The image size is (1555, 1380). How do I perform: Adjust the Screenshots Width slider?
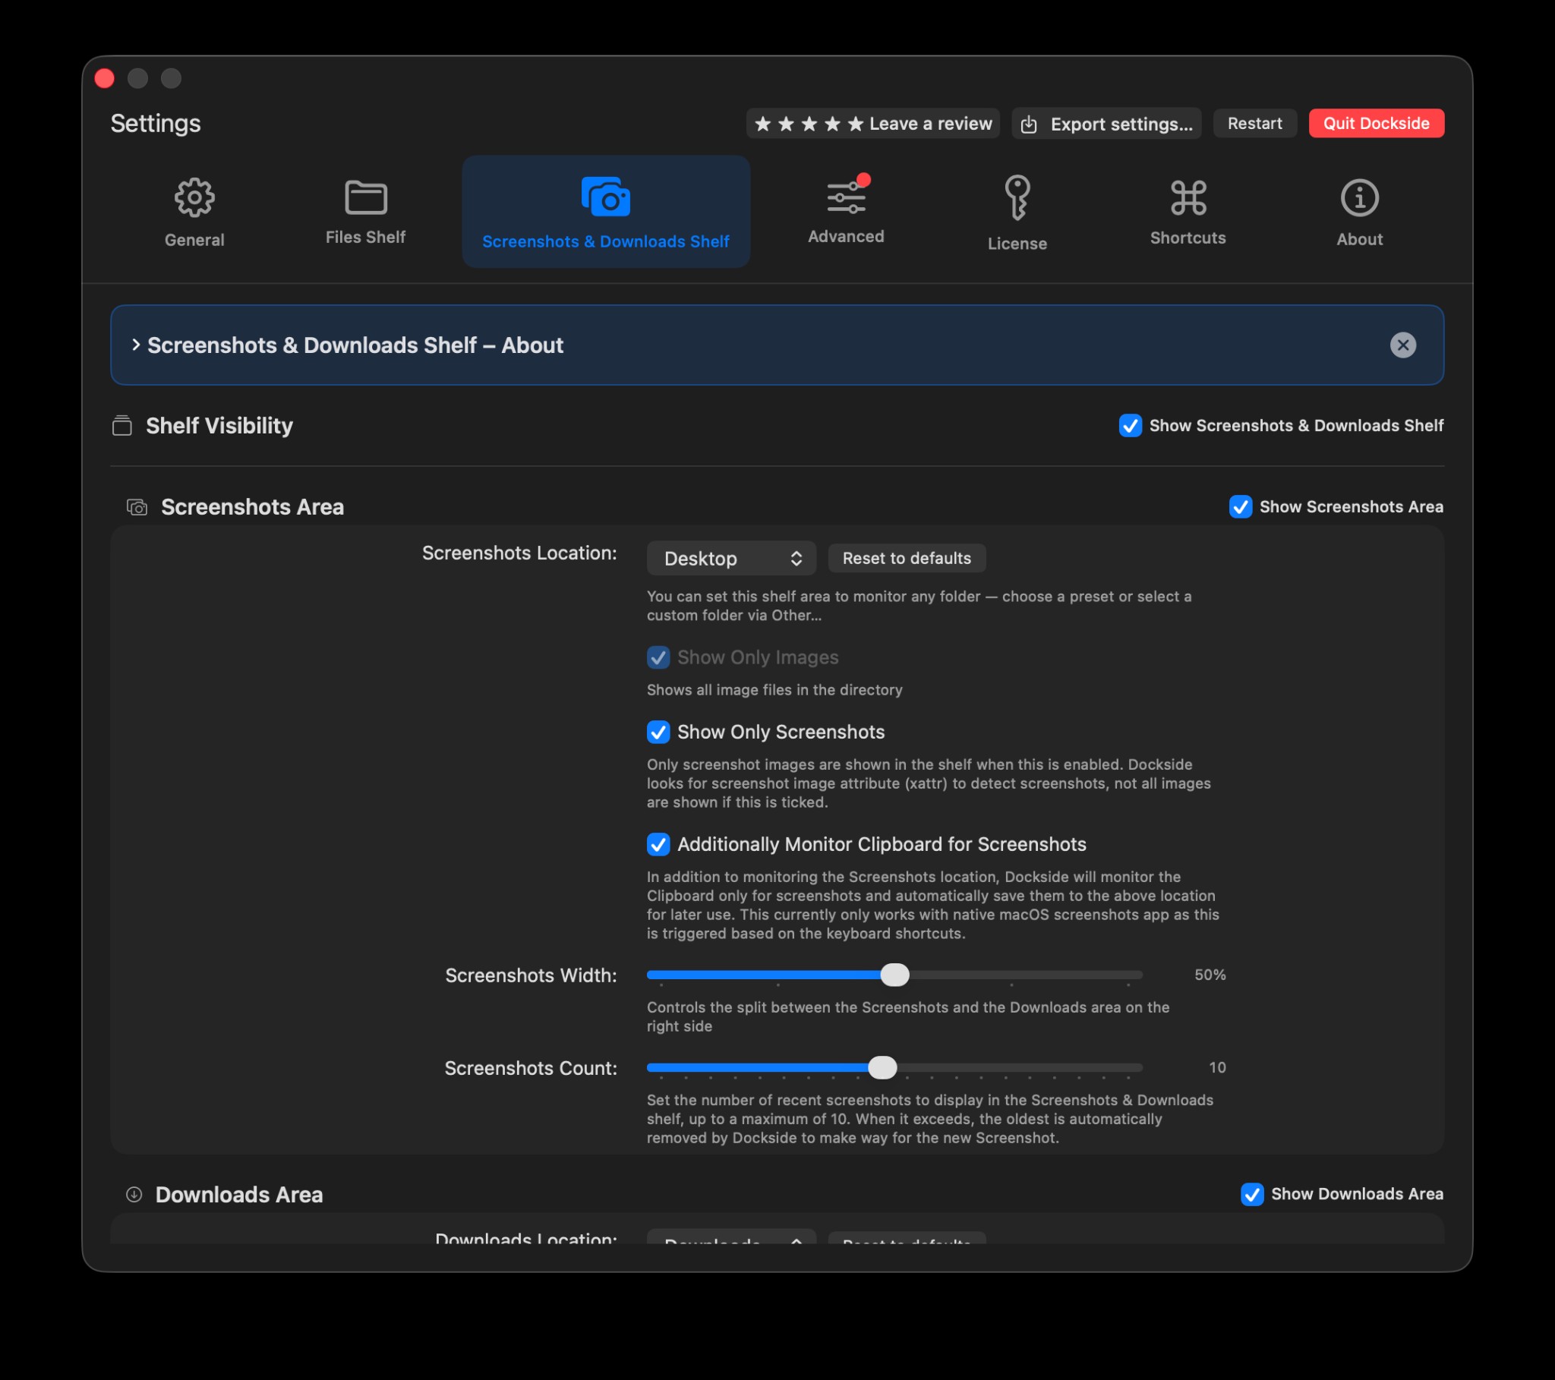click(x=895, y=975)
